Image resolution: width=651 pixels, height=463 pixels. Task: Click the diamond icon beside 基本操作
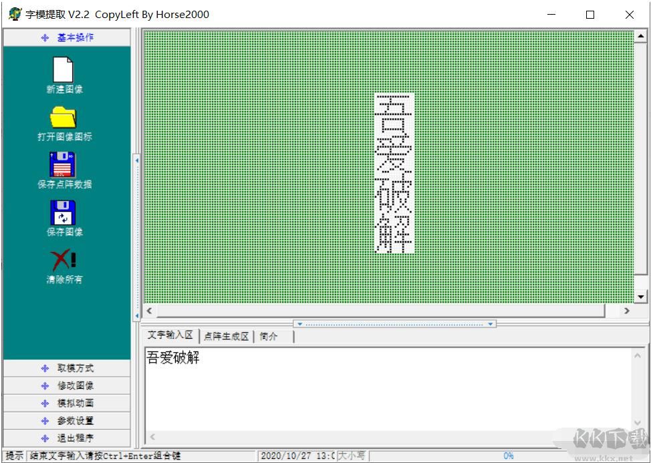[x=44, y=37]
